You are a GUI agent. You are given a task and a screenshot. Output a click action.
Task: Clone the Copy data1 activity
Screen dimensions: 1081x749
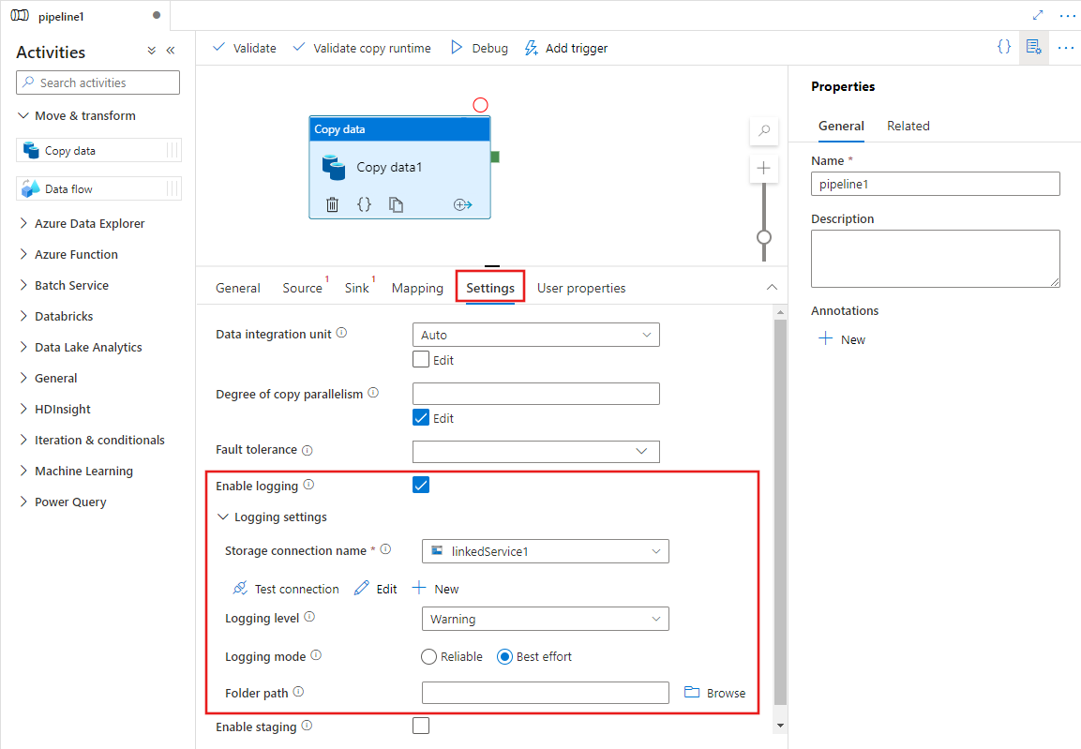pos(396,203)
